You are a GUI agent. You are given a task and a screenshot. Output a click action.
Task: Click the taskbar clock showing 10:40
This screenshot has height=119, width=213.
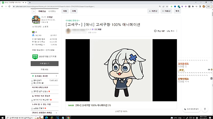[x=203, y=118]
